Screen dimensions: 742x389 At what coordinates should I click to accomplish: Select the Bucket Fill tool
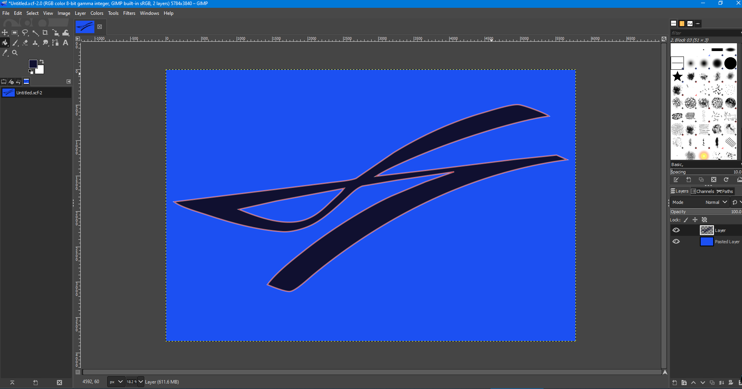5,43
